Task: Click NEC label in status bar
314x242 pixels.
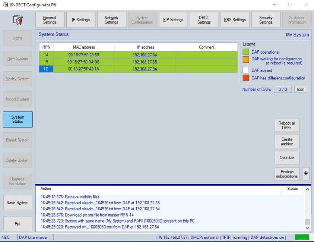Action: [6, 238]
